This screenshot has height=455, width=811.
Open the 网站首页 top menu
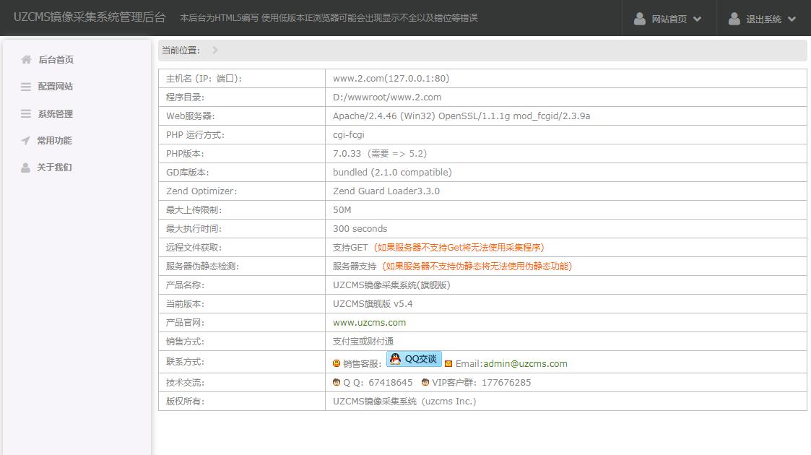tap(669, 19)
